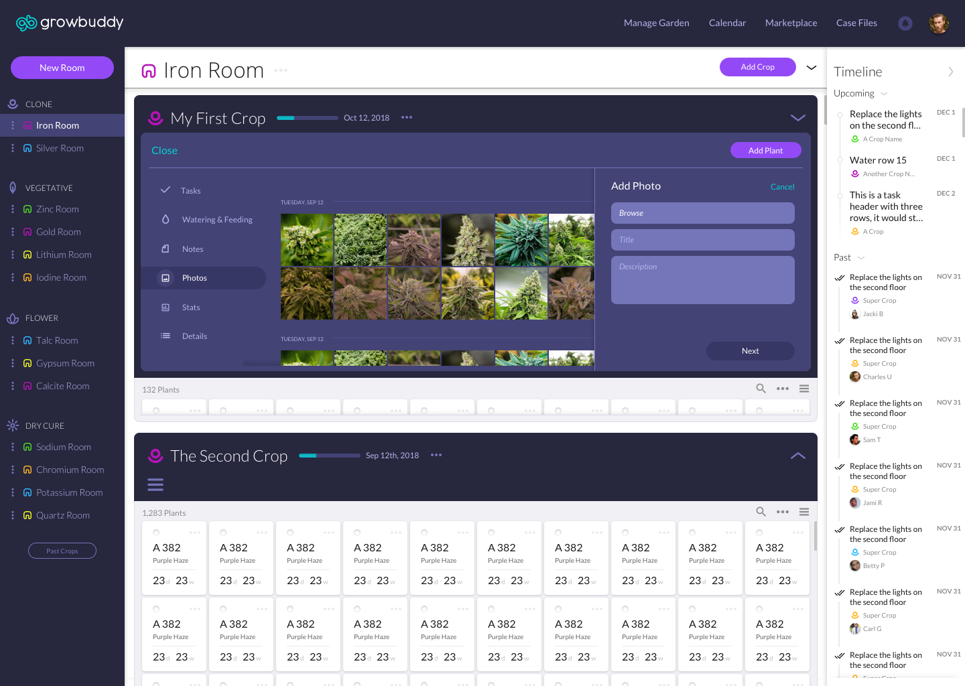Click the search icon in The Second Crop
The image size is (965, 686).
pyautogui.click(x=761, y=512)
